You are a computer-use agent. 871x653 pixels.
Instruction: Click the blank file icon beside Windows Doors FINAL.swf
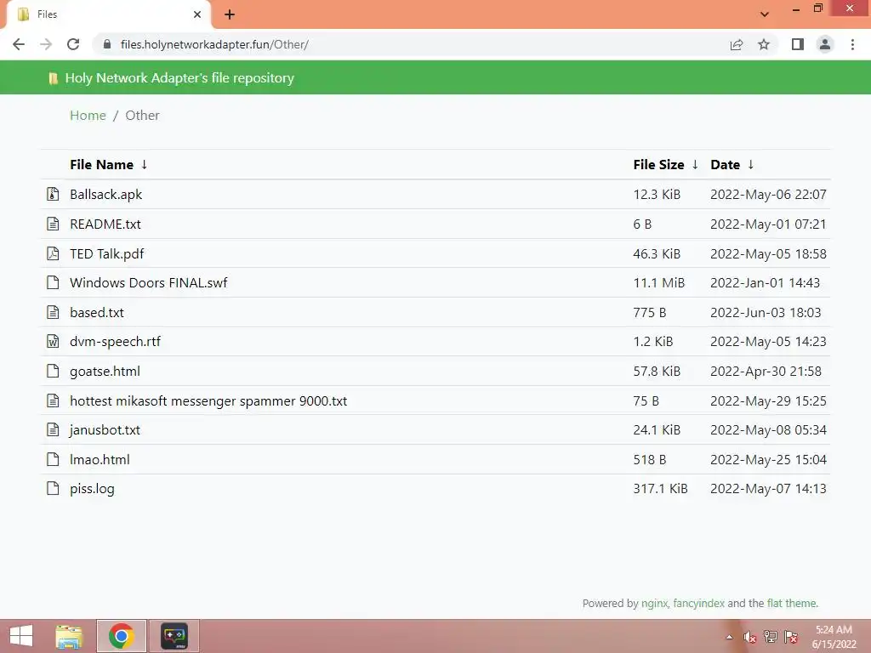click(x=53, y=282)
